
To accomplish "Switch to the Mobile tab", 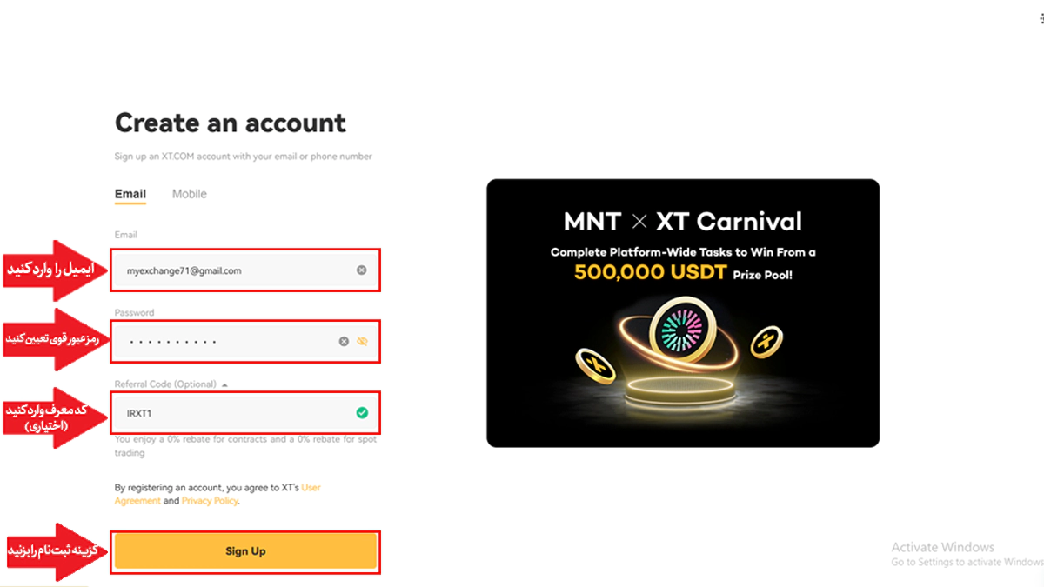I will point(189,194).
